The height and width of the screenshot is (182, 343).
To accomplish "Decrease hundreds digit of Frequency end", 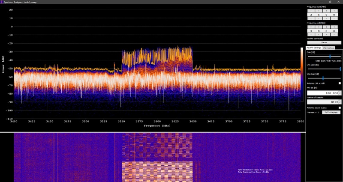I will pyautogui.click(x=319, y=35).
